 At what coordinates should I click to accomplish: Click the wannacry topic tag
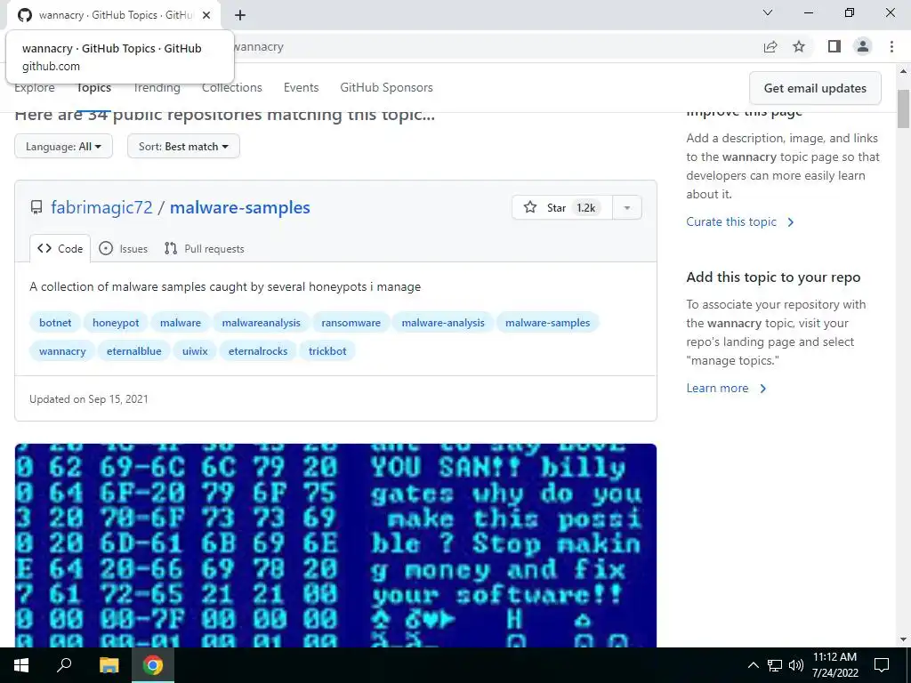click(x=62, y=351)
